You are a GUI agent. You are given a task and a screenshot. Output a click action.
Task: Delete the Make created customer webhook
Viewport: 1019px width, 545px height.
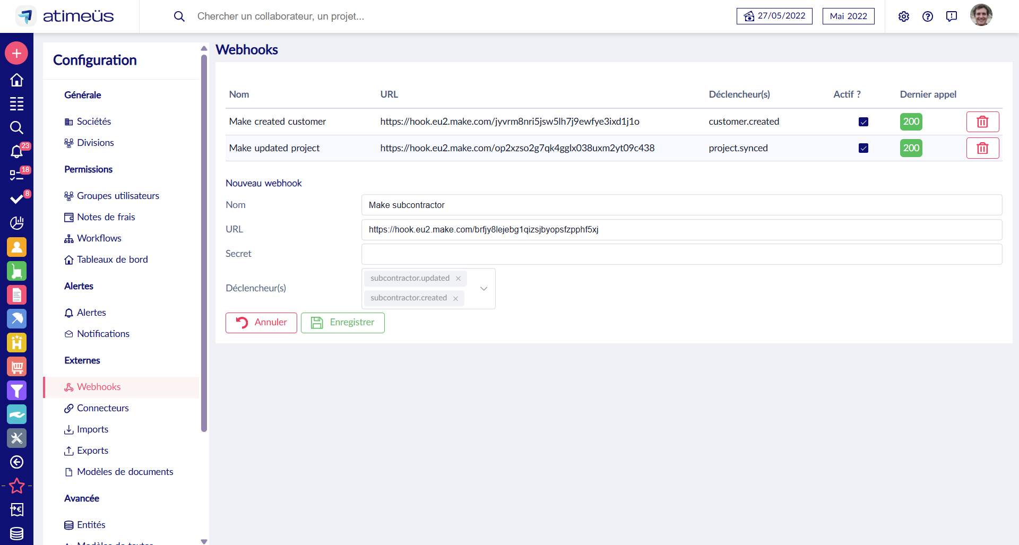click(982, 122)
